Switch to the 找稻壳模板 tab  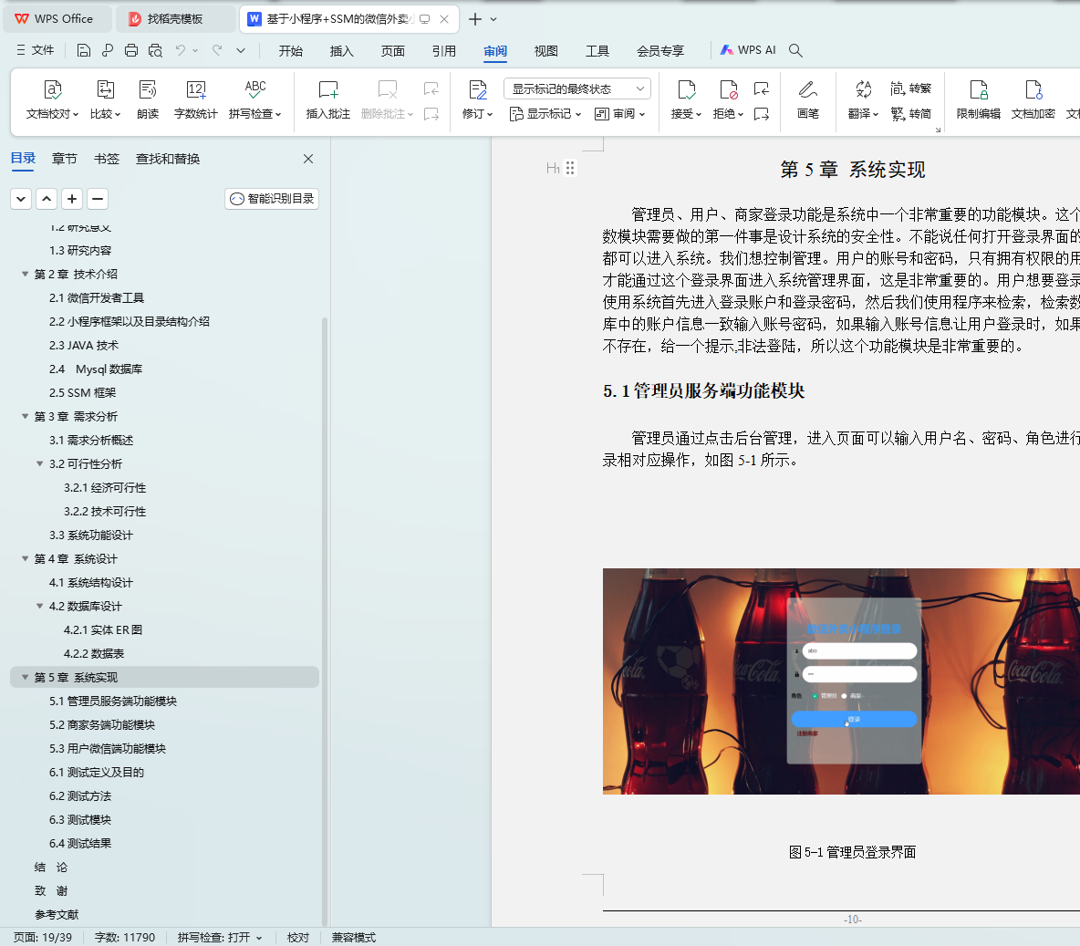point(174,19)
